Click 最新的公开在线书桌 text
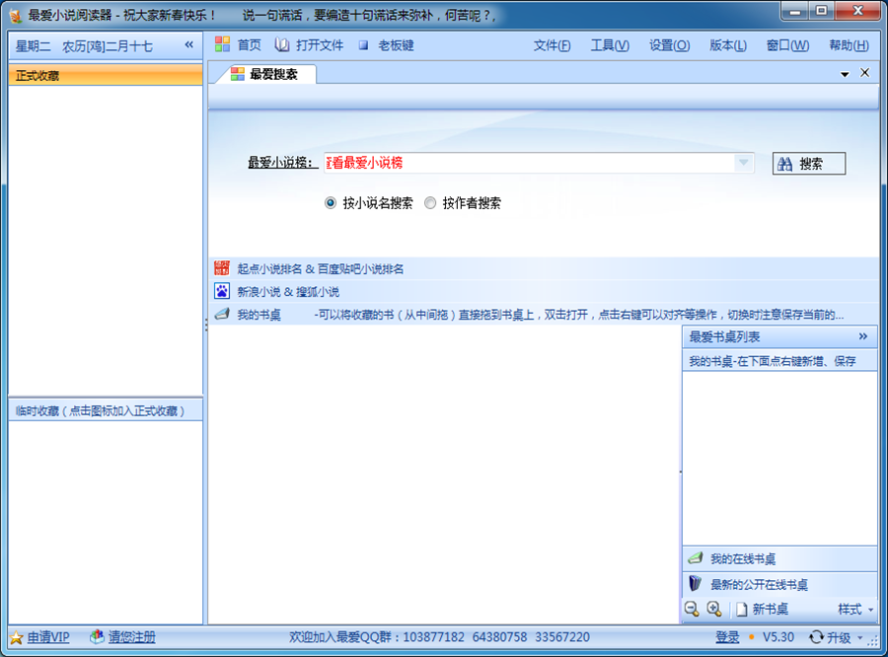 point(759,585)
